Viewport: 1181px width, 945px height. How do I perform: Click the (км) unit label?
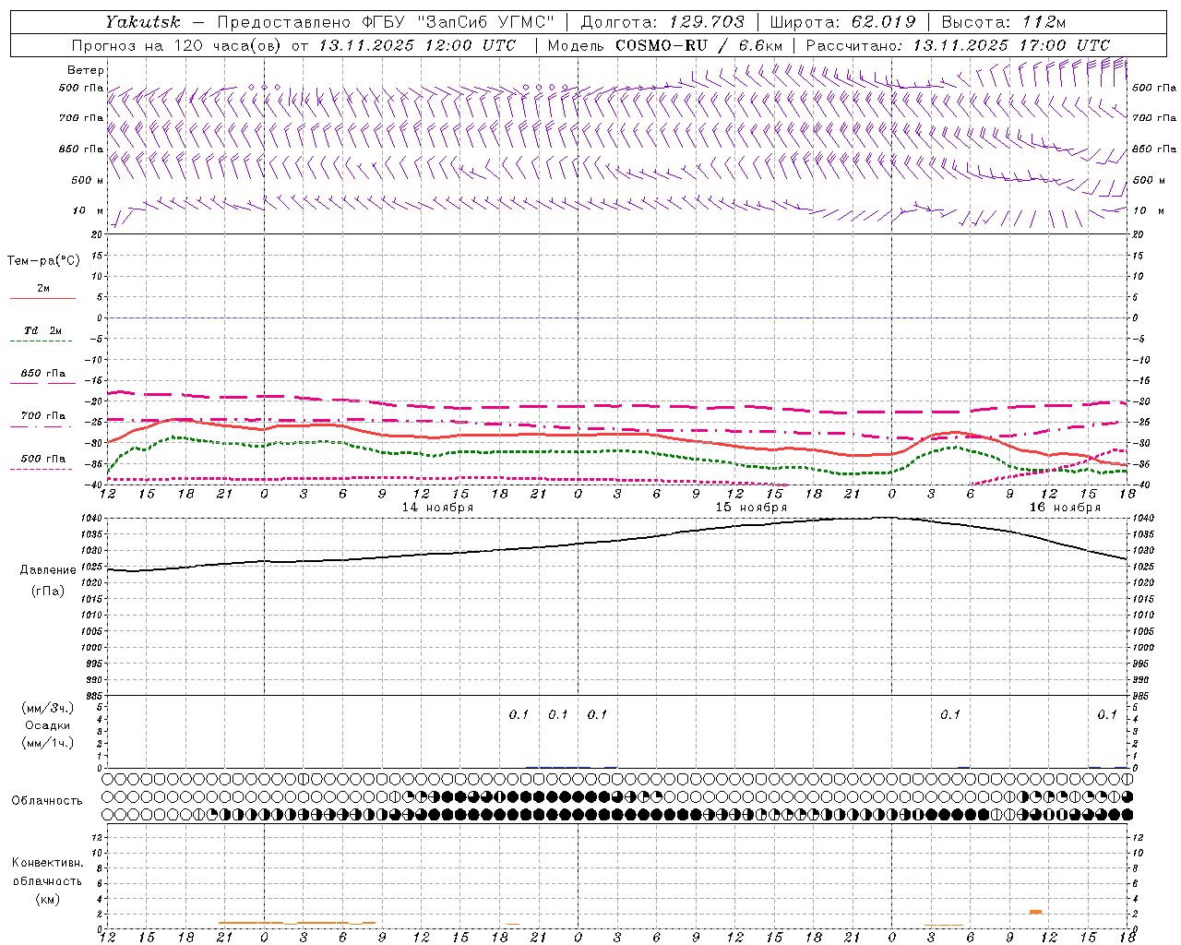pyautogui.click(x=48, y=898)
